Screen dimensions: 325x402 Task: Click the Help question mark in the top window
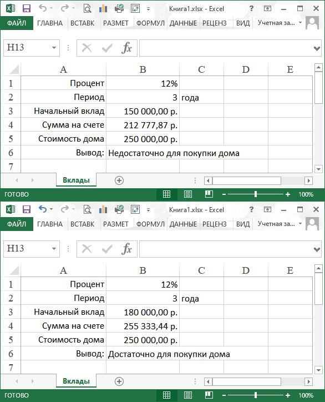(251, 8)
